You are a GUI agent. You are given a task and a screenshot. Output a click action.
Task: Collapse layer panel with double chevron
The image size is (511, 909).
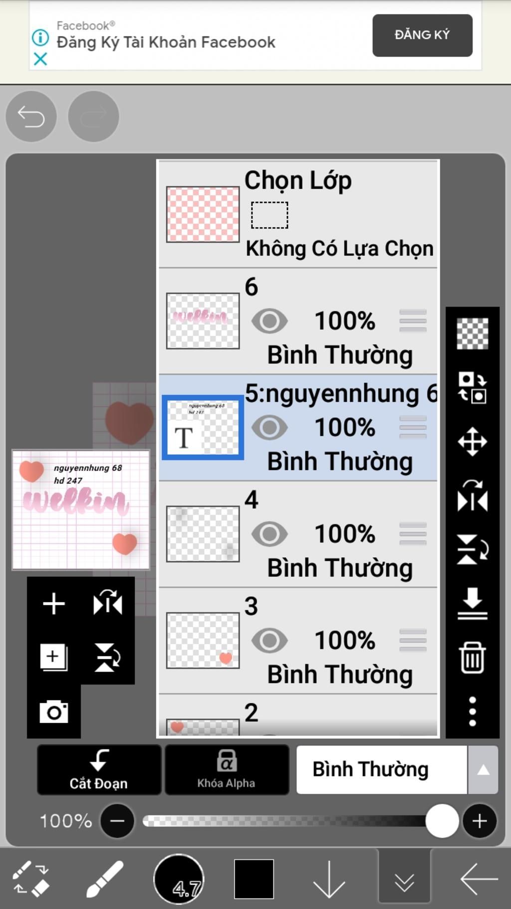tap(404, 880)
